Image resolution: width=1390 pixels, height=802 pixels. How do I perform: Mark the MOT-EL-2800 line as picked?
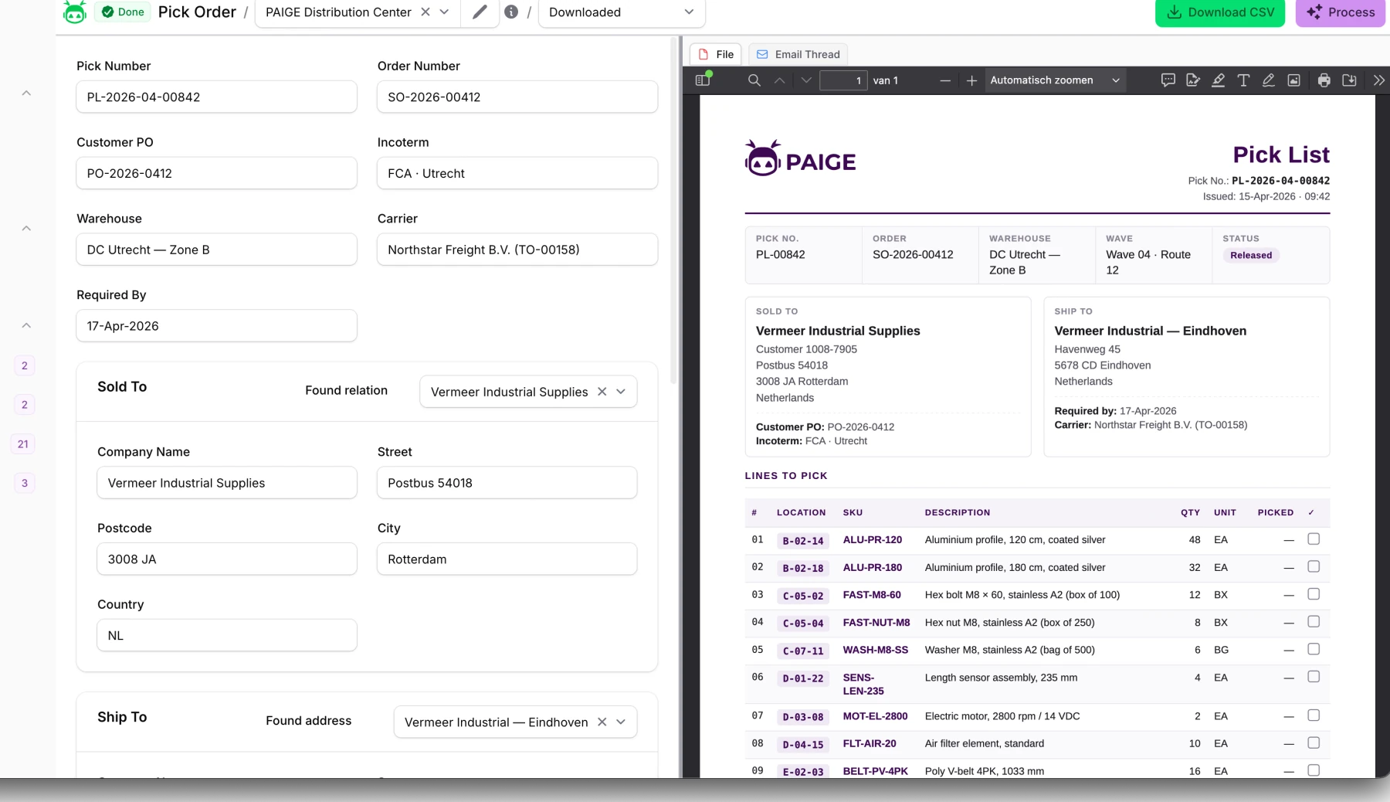tap(1313, 715)
